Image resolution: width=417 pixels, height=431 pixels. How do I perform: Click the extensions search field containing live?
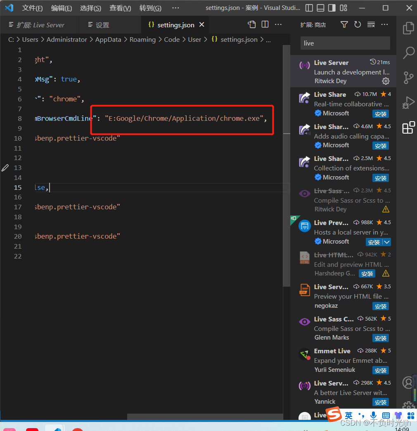point(345,43)
